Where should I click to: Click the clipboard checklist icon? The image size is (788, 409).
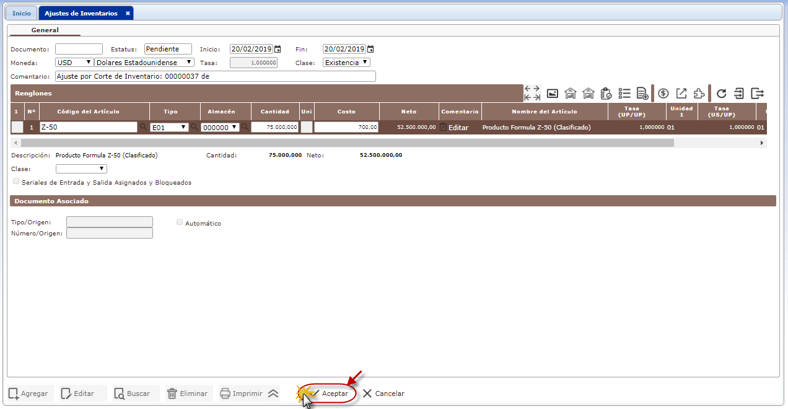[606, 94]
